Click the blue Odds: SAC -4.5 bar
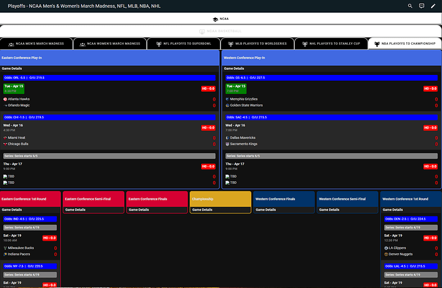Viewport: 442px width, 288px height. (331, 117)
